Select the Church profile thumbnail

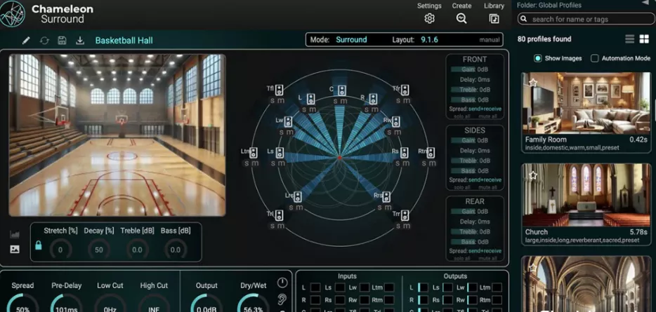pyautogui.click(x=586, y=195)
